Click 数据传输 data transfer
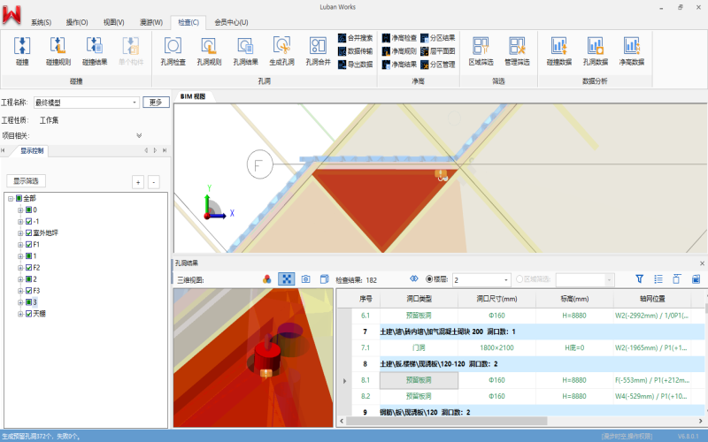Image resolution: width=708 pixels, height=442 pixels. click(x=356, y=51)
